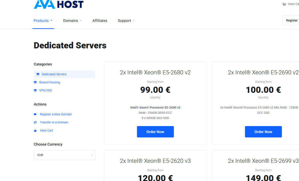Order the Xeon E5-2690 v2 server
This screenshot has width=299, height=181.
coord(263,132)
